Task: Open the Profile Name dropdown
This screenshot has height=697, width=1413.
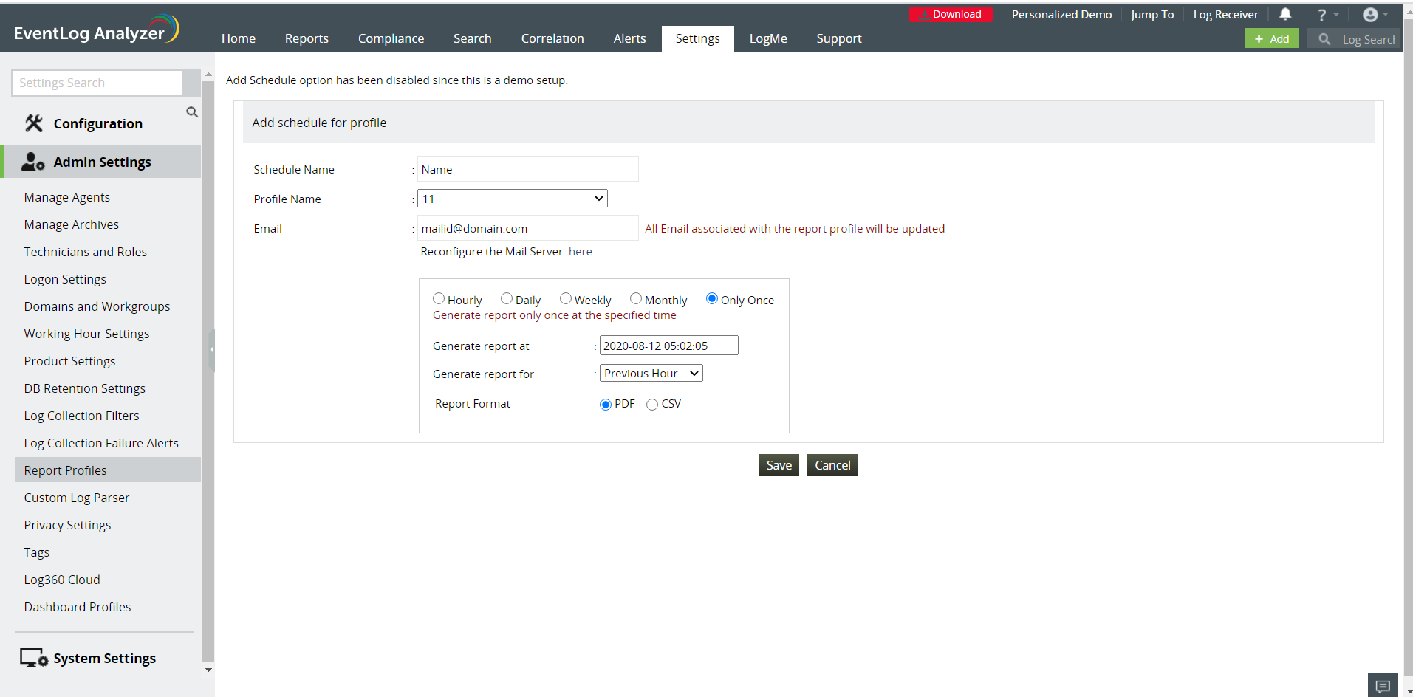Action: click(513, 199)
